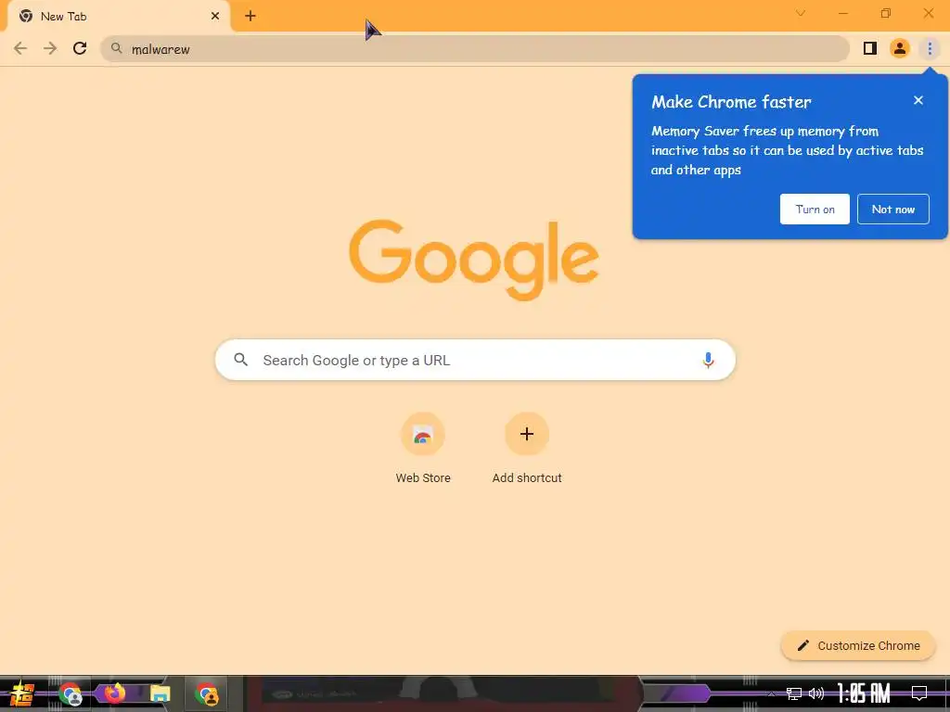Switch to the active Chrome taskbar window

coord(207,693)
